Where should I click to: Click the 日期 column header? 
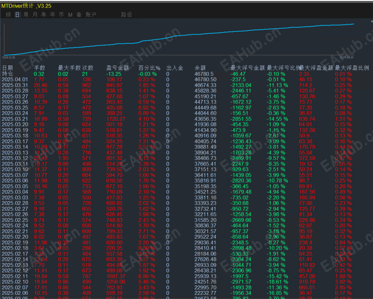(7, 68)
